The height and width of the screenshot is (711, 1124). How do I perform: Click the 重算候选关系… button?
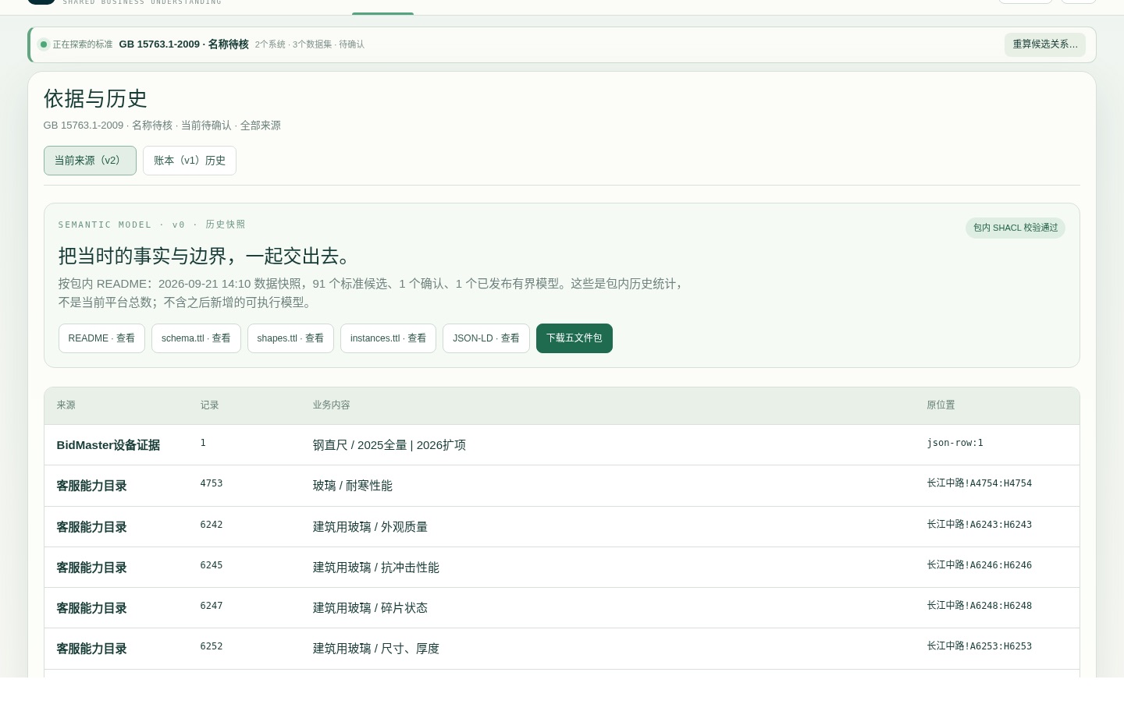1044,44
